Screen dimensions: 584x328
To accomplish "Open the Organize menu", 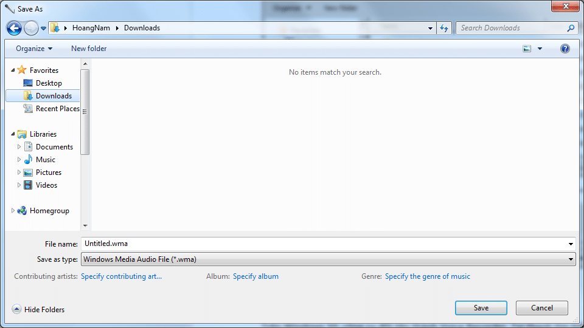I will pyautogui.click(x=34, y=49).
